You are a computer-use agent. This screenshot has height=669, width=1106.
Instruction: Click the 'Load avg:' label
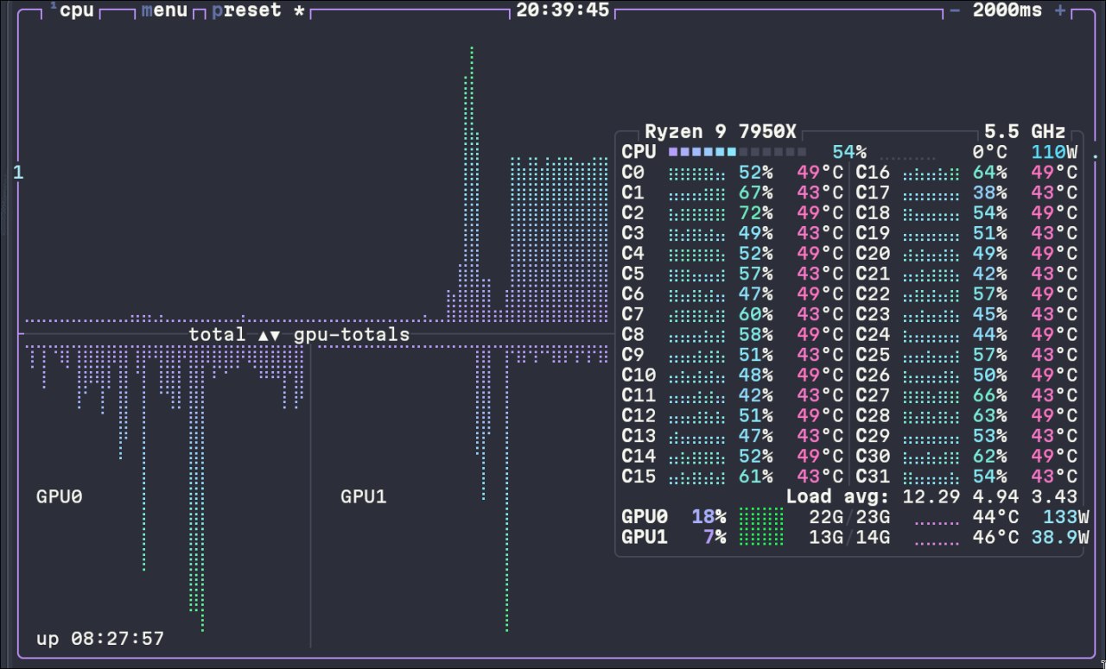coord(837,497)
